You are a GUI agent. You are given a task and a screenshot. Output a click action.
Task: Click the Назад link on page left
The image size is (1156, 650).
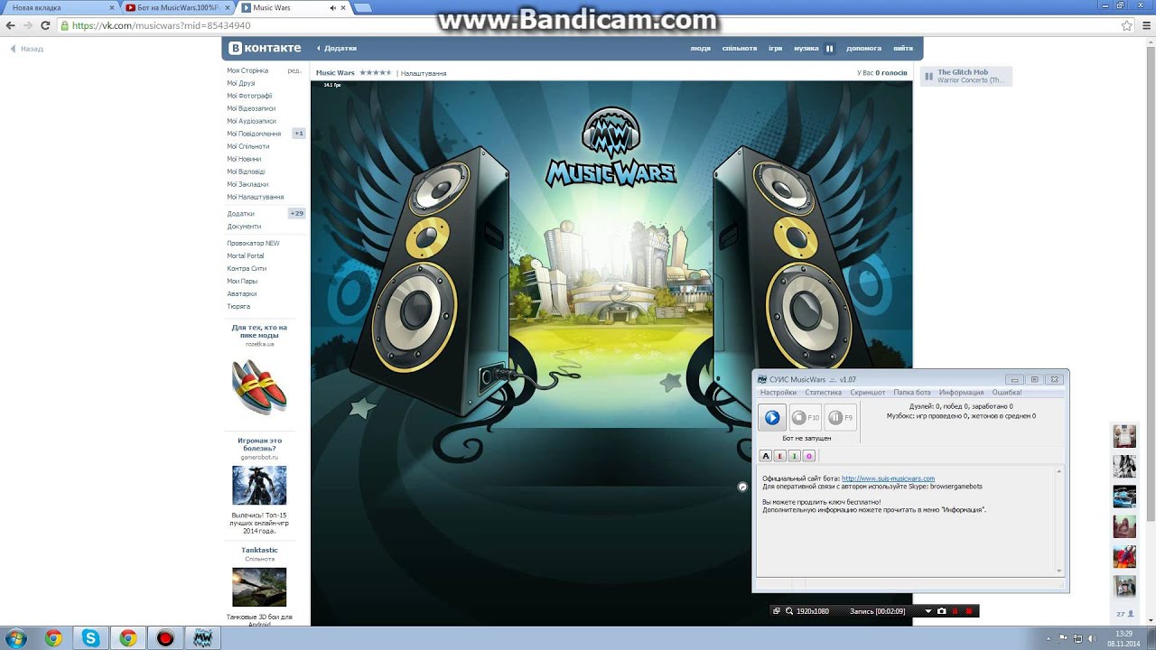[x=27, y=49]
